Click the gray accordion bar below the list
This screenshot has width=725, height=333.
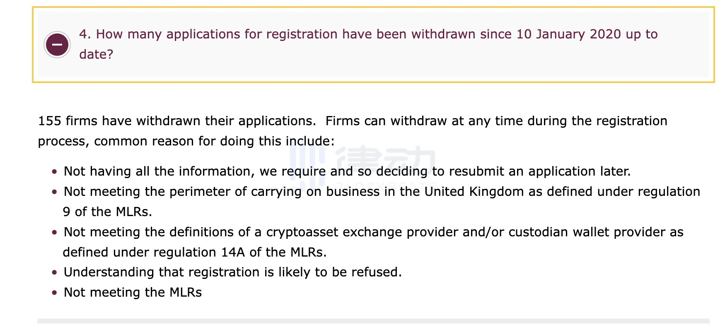click(x=373, y=321)
